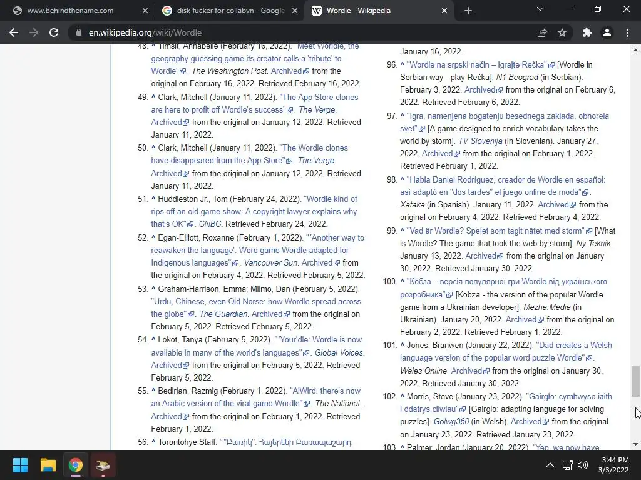Image resolution: width=641 pixels, height=480 pixels.
Task: Open Windows Start menu
Action: [x=20, y=465]
